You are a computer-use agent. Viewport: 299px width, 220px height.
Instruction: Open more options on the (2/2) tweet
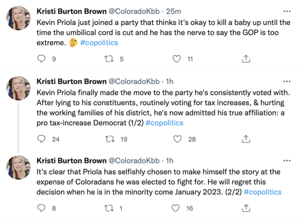pos(287,160)
